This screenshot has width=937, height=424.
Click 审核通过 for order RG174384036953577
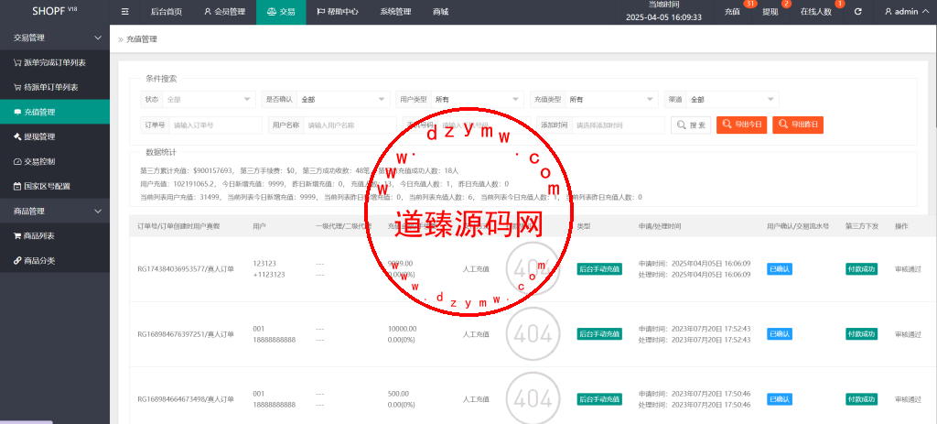pyautogui.click(x=908, y=269)
